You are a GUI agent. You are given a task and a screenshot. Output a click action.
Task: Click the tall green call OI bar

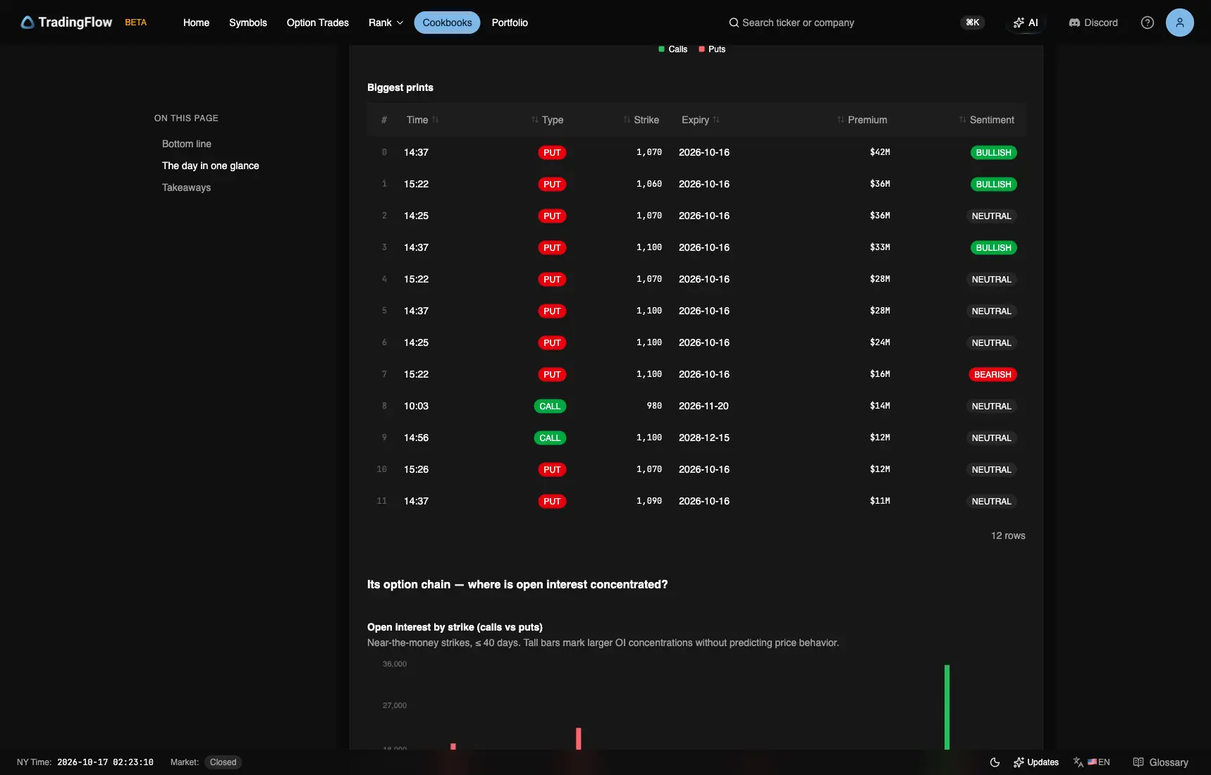tap(947, 707)
